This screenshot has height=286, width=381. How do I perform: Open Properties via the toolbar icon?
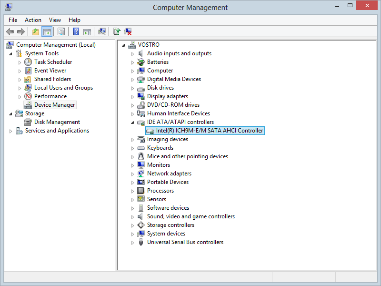pos(61,31)
